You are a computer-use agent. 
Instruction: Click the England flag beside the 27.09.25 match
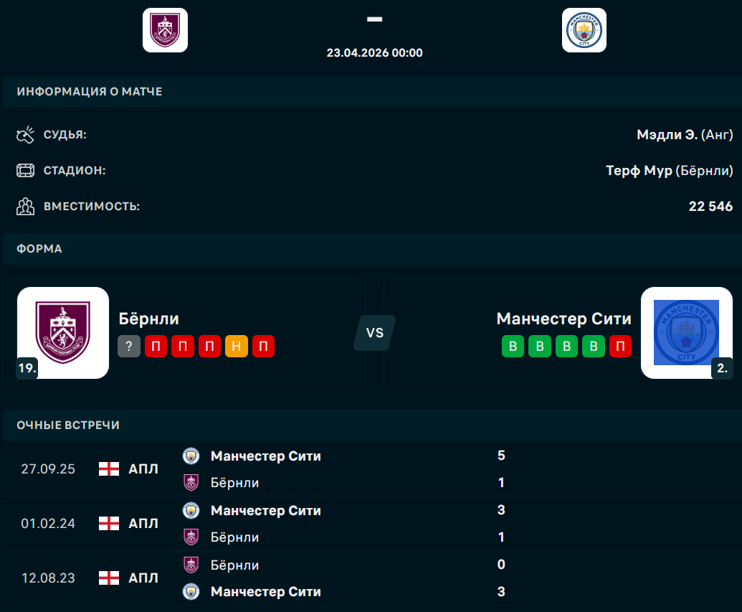[x=108, y=469]
